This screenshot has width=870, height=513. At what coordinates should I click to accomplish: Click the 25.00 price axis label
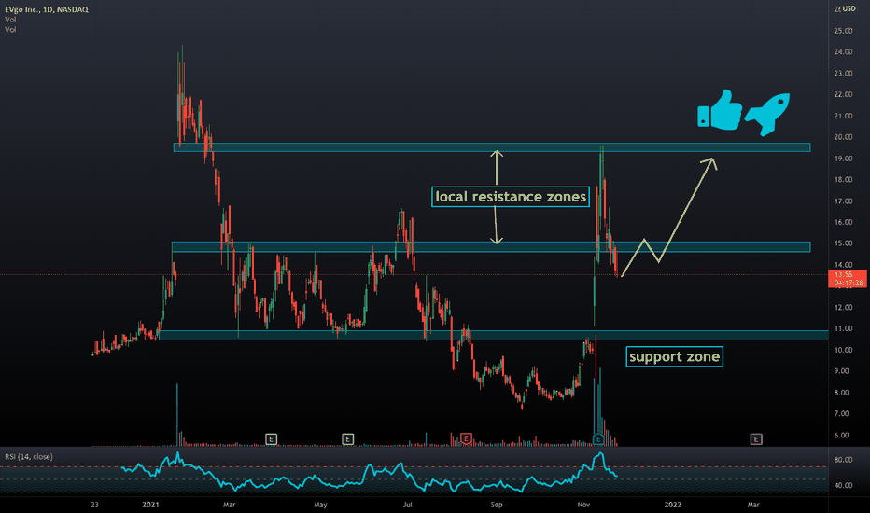click(843, 31)
